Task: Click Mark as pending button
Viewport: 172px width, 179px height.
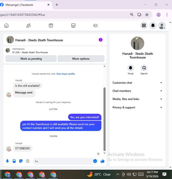Action: click(31, 59)
